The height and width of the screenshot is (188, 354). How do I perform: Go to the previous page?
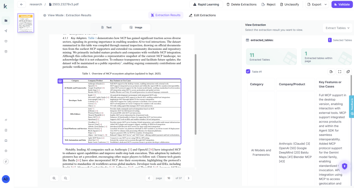coord(149,178)
